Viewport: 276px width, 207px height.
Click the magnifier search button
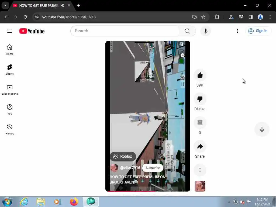[x=187, y=31]
